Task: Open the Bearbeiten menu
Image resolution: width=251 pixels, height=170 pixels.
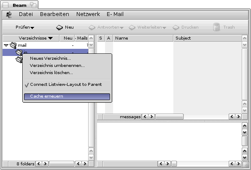Action: pos(54,14)
